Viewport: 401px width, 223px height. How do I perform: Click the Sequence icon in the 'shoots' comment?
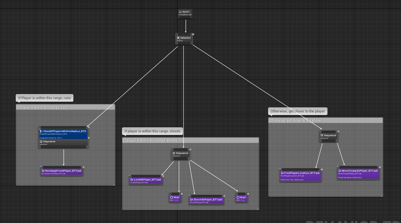point(174,153)
